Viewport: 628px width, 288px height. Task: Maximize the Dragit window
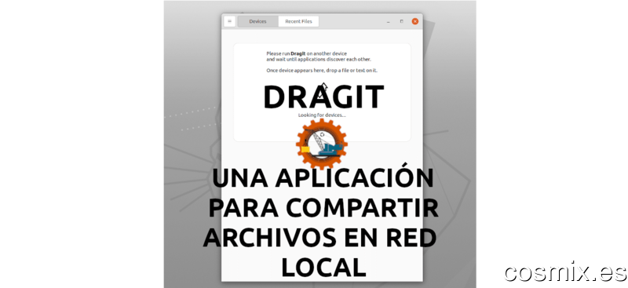point(401,22)
